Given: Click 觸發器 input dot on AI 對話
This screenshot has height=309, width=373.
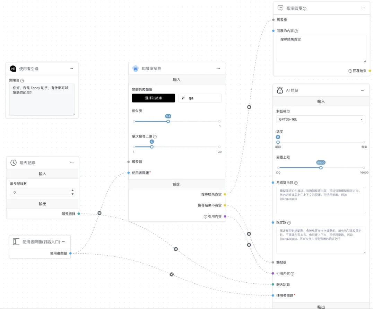Looking at the screenshot, I should pyautogui.click(x=273, y=263).
